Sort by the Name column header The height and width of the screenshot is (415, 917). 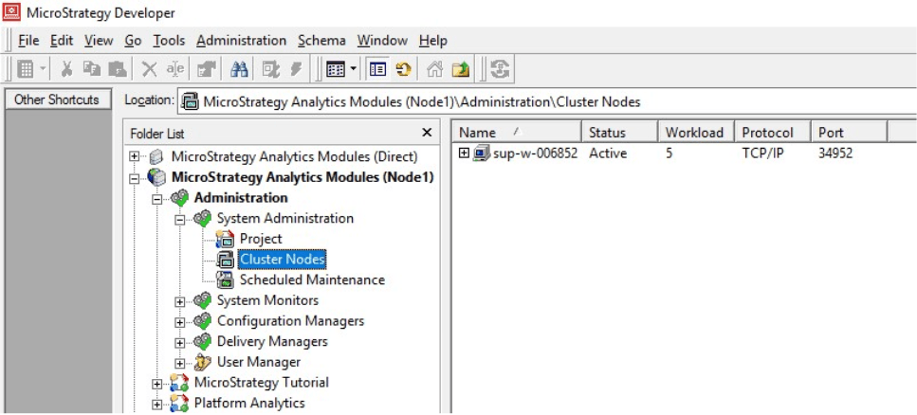tap(517, 132)
